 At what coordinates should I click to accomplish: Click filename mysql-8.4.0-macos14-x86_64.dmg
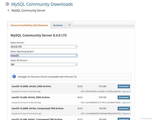point(26,102)
